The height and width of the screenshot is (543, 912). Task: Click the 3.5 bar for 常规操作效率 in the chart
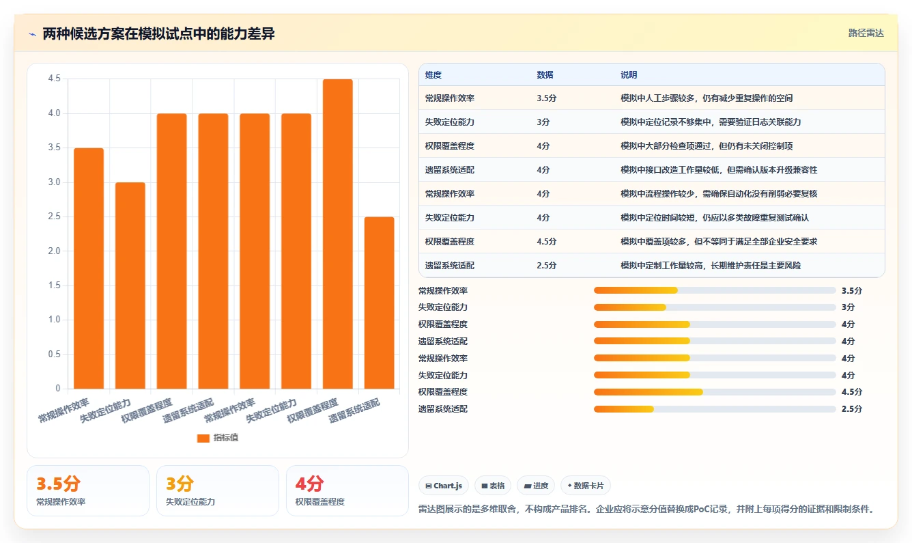89,268
